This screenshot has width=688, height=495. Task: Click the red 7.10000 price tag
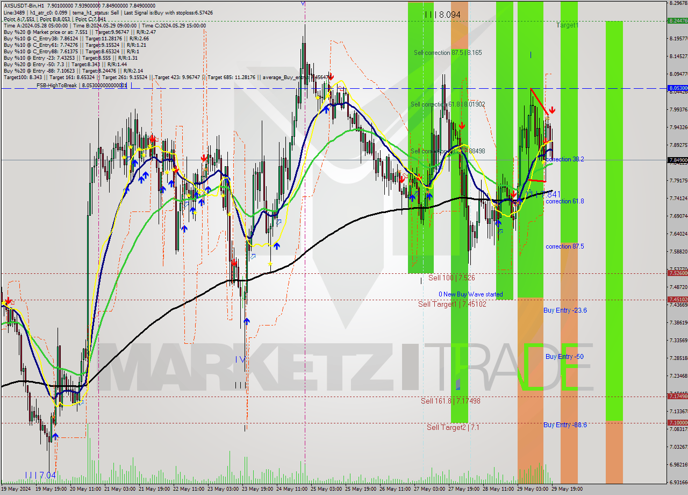[678, 422]
